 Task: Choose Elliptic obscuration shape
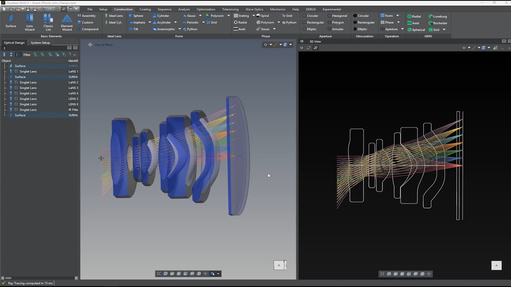(x=360, y=29)
